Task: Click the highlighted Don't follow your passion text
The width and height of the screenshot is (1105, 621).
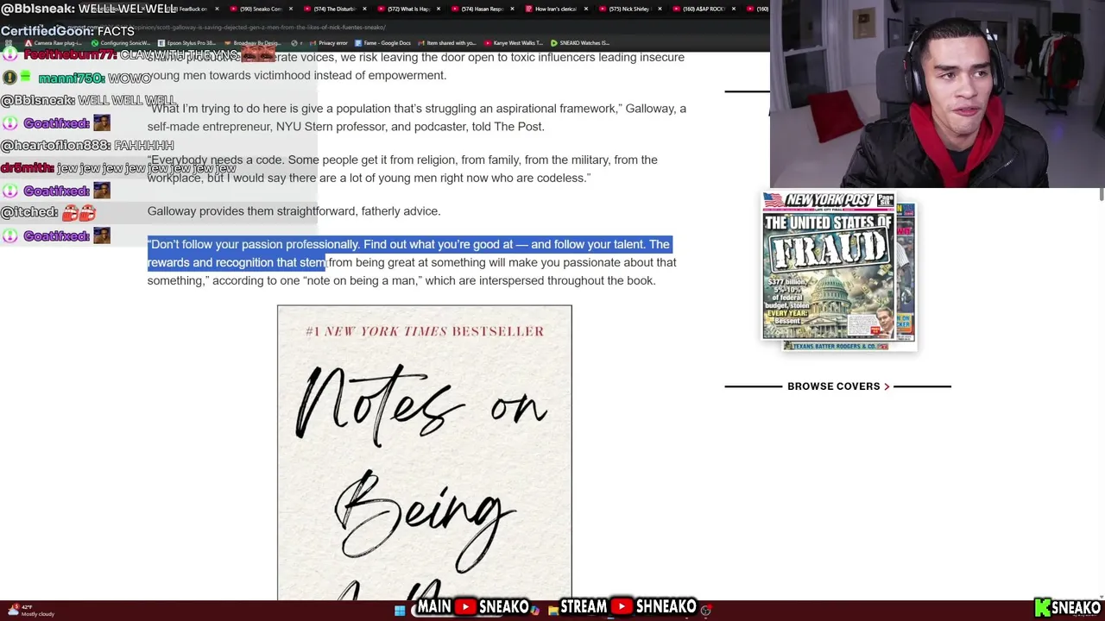Action: coord(409,254)
